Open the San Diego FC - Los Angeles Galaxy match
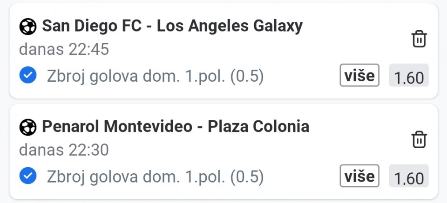 [172, 26]
